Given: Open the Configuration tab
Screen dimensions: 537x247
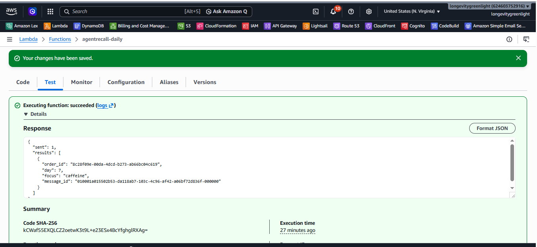Looking at the screenshot, I should pyautogui.click(x=126, y=82).
